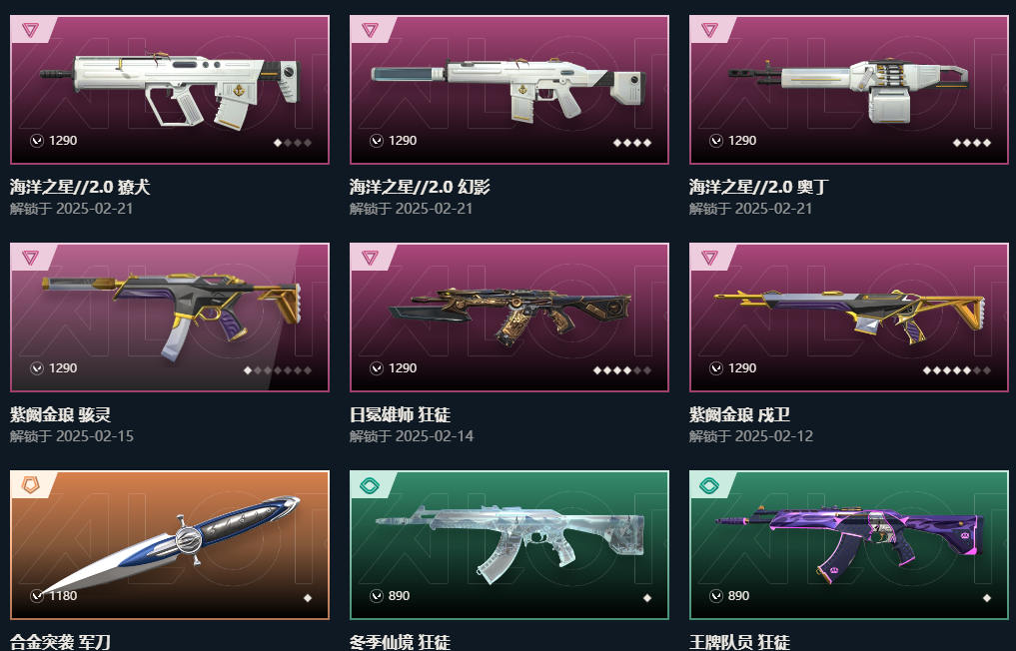Click the VP currency icon on 紫阙金琅 戍卫 card
Viewport: 1016px width, 651px height.
tap(716, 368)
